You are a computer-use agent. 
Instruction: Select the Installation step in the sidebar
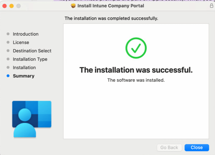tap(24, 67)
